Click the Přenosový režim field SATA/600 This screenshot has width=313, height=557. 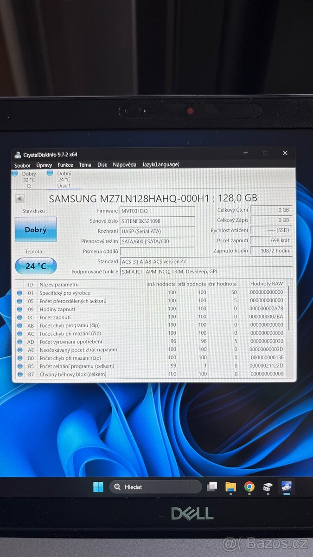pyautogui.click(x=157, y=241)
